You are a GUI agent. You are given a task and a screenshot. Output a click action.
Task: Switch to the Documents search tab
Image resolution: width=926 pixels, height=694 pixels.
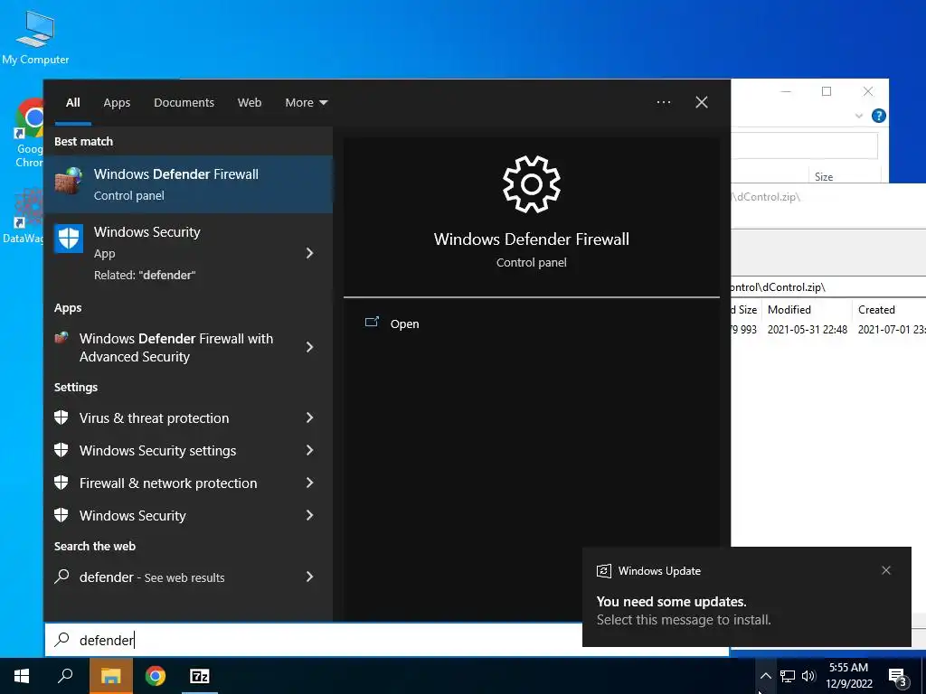tap(184, 103)
